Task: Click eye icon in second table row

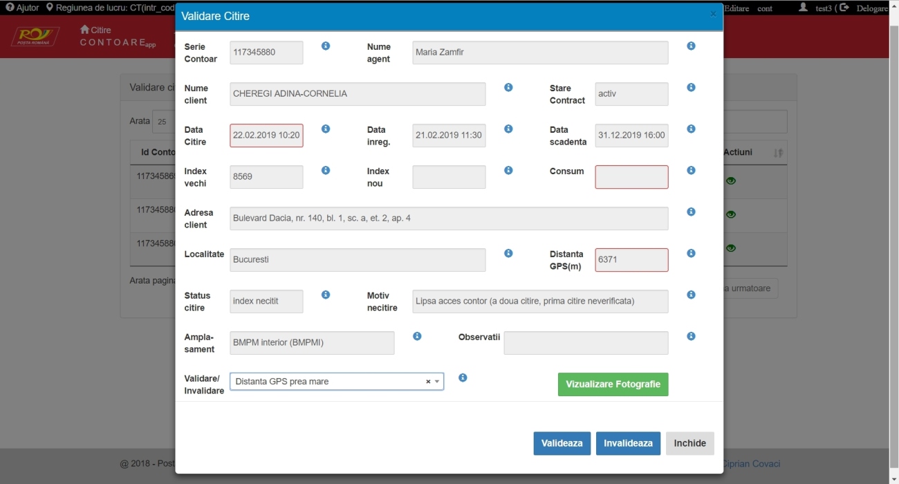Action: click(730, 215)
